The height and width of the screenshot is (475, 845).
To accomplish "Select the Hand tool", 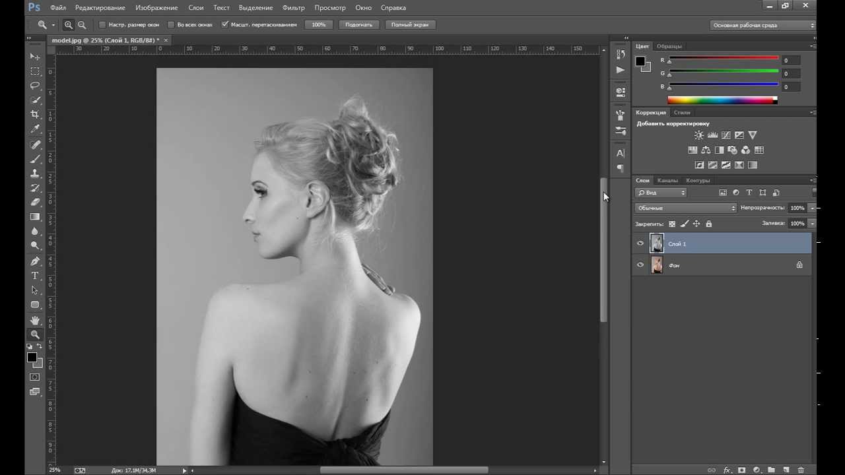I will click(x=35, y=320).
